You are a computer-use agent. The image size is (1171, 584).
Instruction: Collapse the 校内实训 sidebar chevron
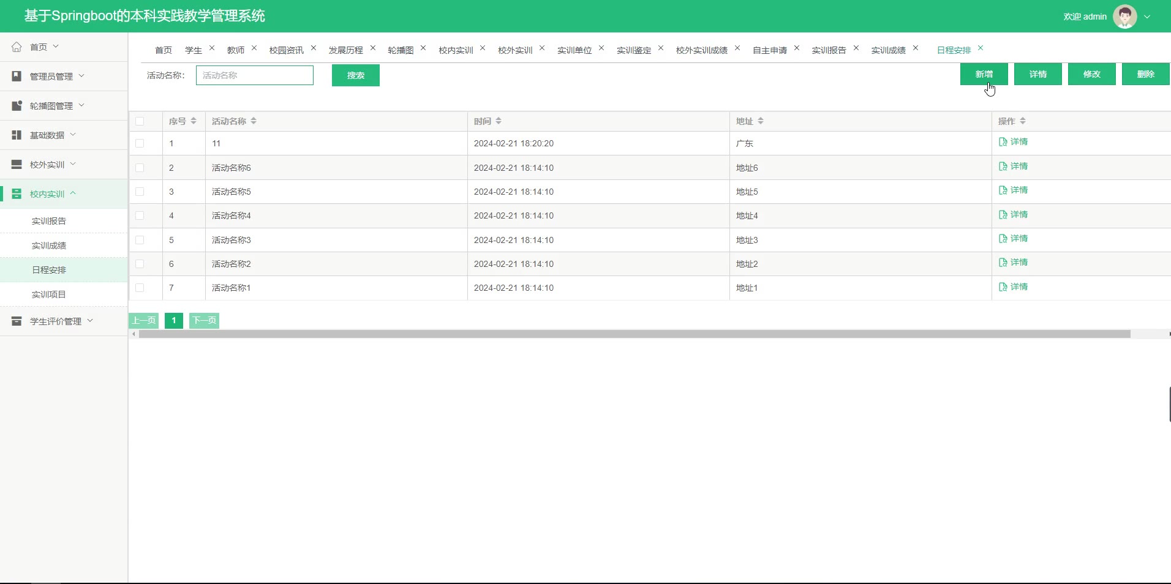click(x=73, y=193)
